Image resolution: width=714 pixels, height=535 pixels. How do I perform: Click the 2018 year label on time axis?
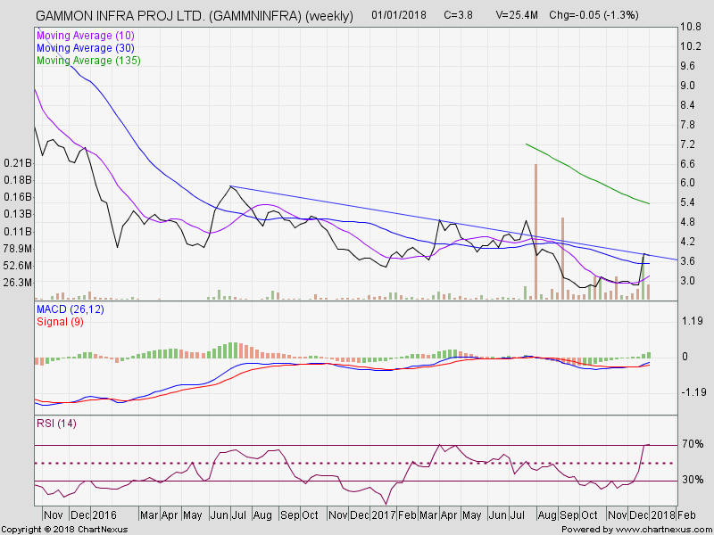point(663,515)
